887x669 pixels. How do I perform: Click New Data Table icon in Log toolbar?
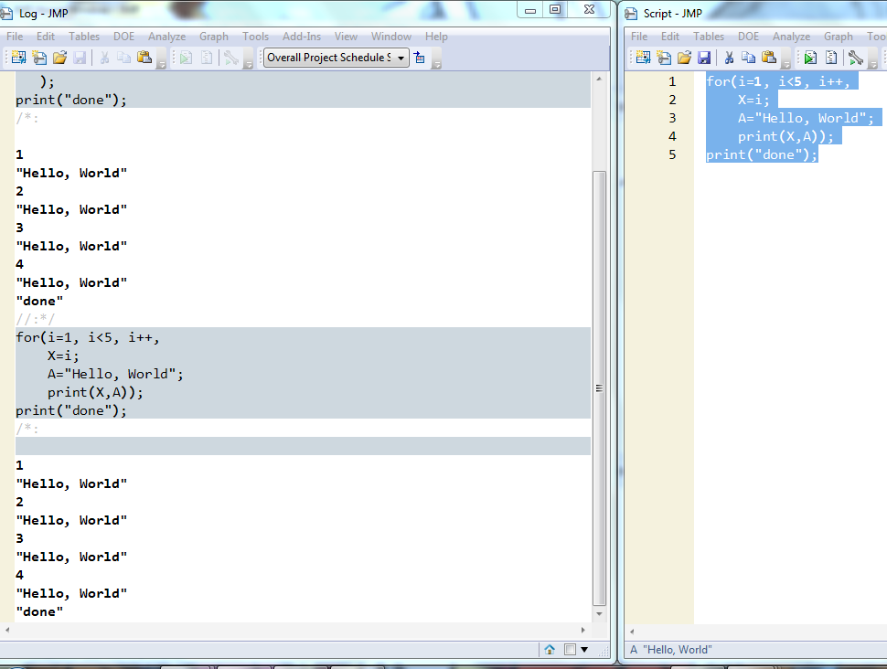tap(18, 57)
